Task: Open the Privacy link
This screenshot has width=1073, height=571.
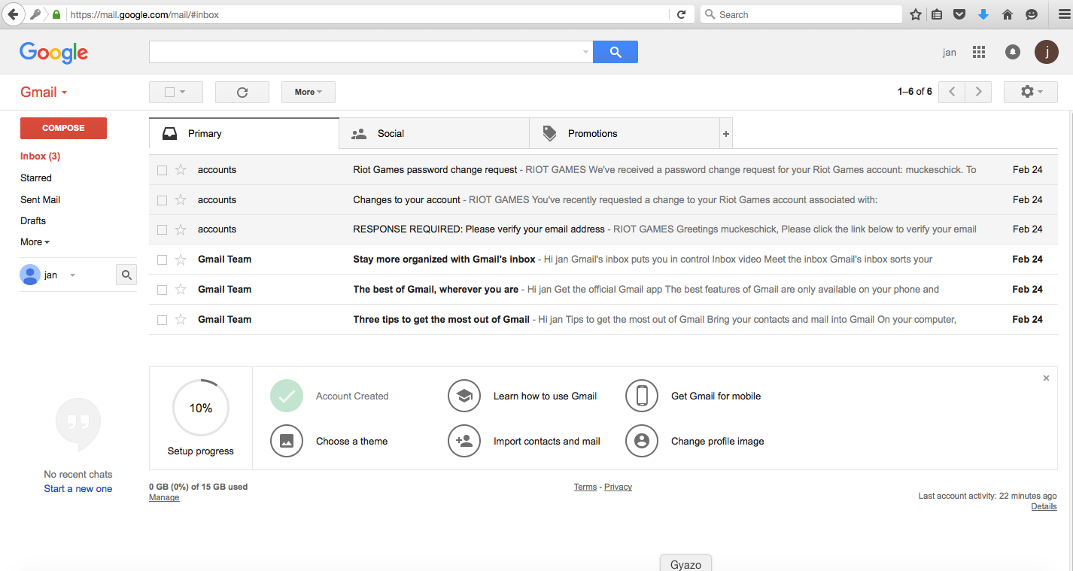Action: (x=618, y=487)
